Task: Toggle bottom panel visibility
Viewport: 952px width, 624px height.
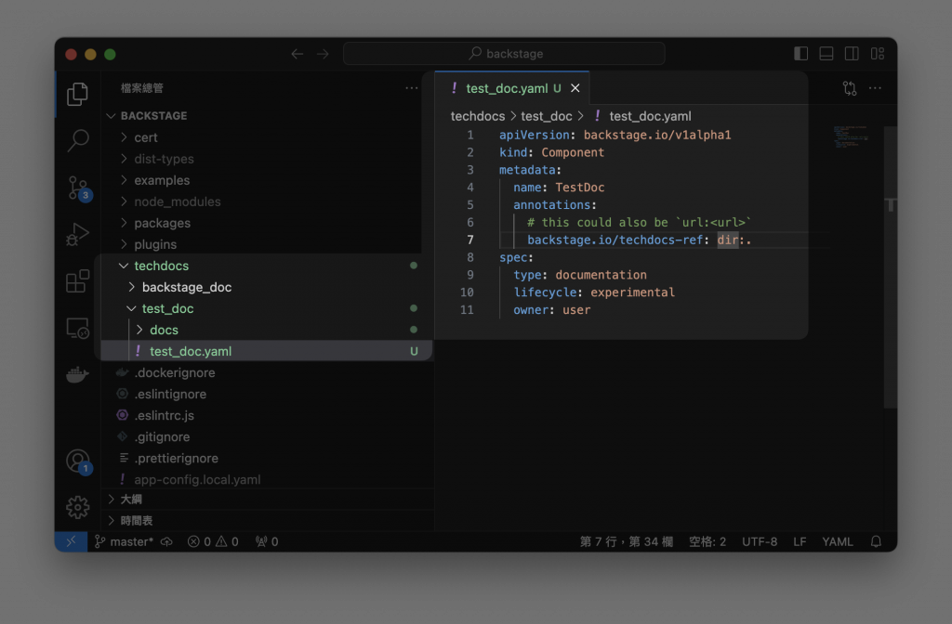Action: point(826,53)
